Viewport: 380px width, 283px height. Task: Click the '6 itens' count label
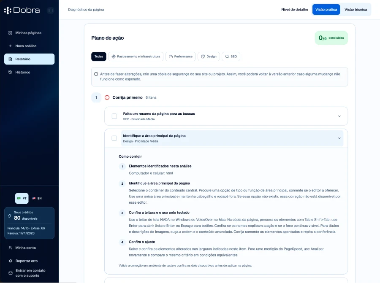coord(151,97)
